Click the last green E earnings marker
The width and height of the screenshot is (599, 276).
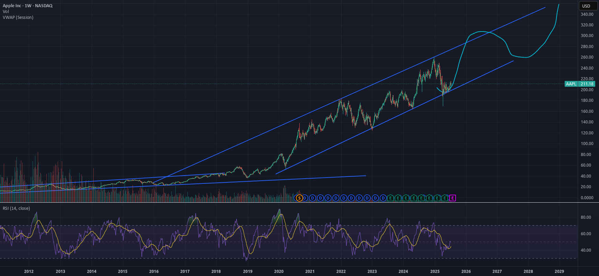point(445,198)
